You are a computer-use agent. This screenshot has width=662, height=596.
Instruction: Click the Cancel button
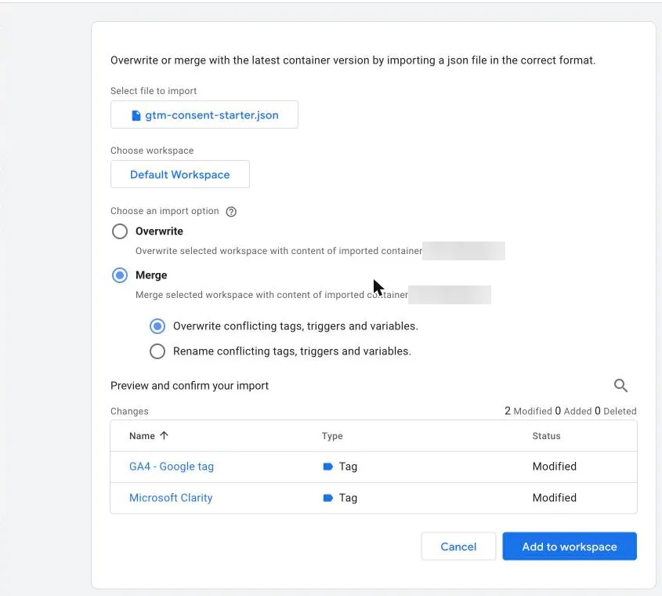tap(458, 546)
